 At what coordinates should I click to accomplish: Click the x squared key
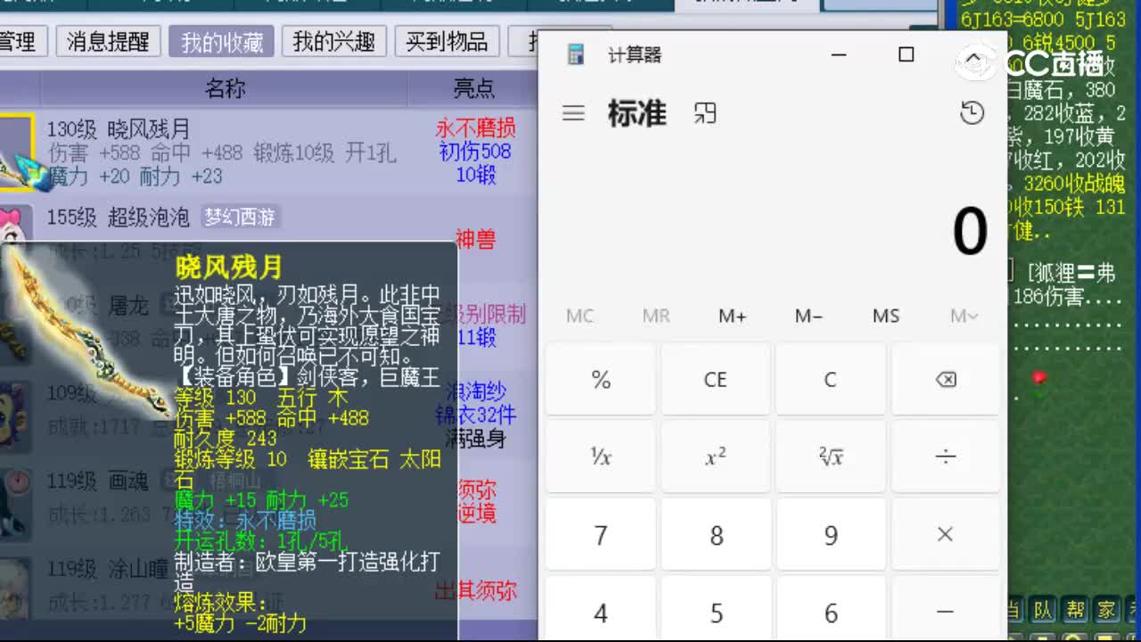pyautogui.click(x=715, y=457)
